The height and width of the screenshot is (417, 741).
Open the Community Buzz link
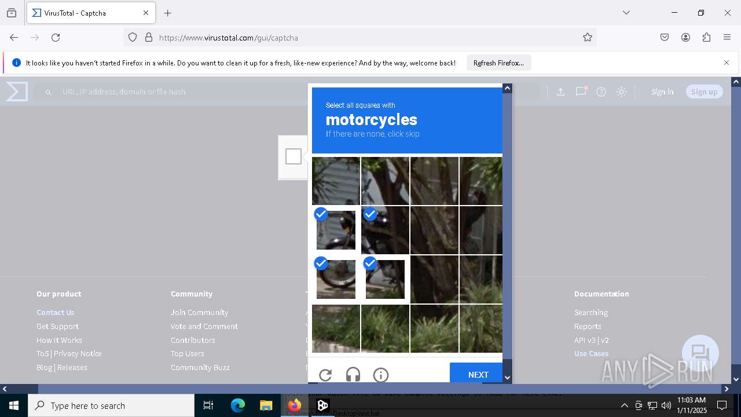point(200,367)
